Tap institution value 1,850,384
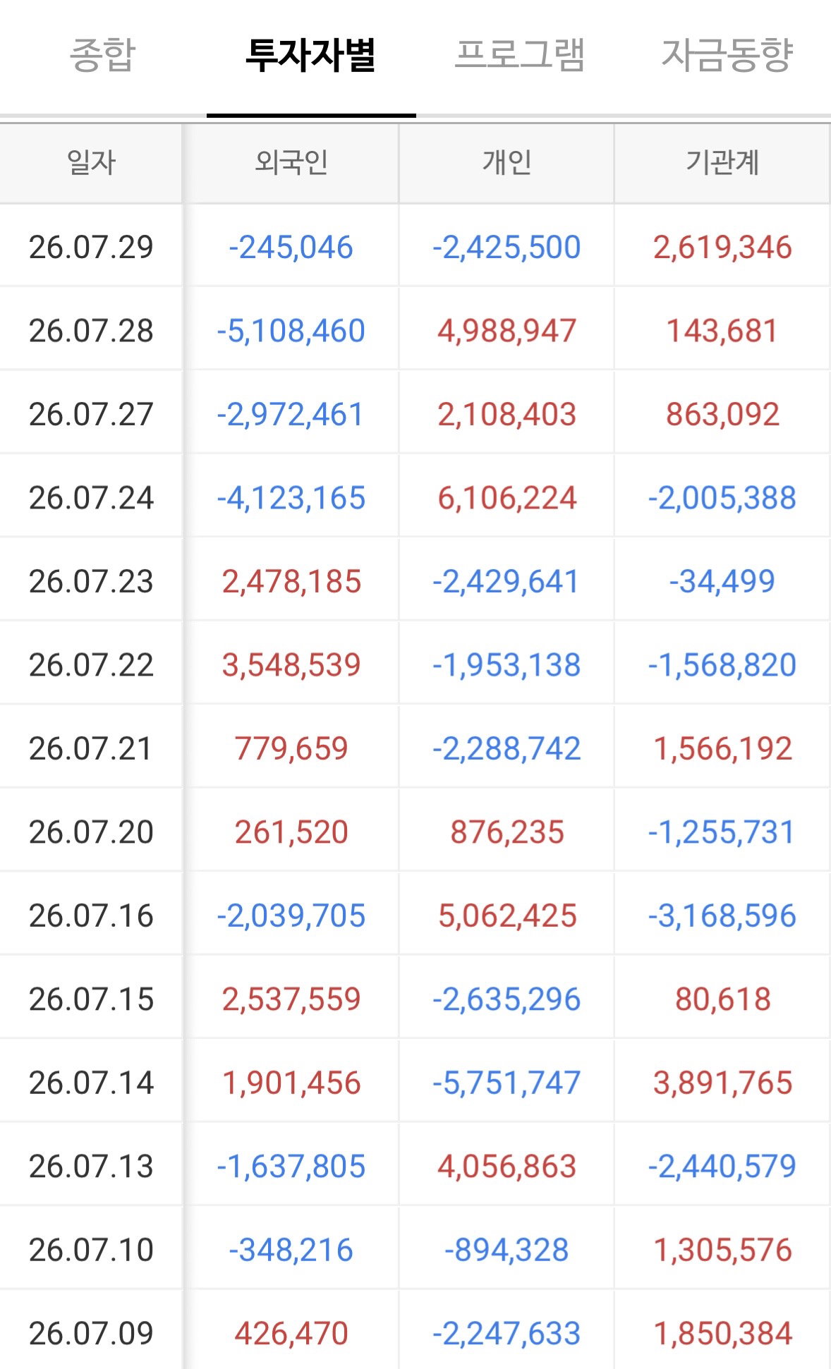Image resolution: width=831 pixels, height=1369 pixels. click(722, 1334)
